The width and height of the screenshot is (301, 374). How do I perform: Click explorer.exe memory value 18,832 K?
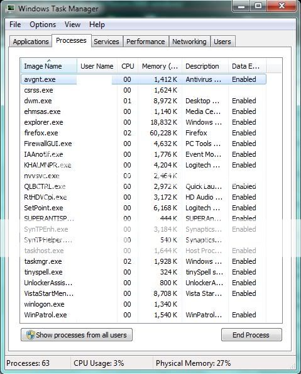(163, 122)
